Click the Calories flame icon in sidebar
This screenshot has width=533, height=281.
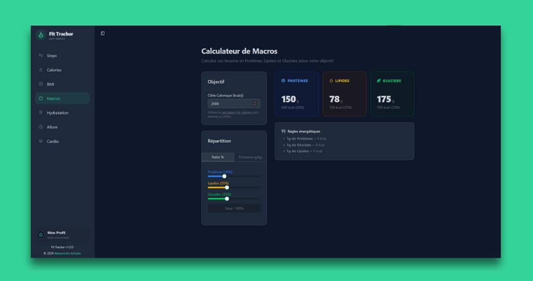pyautogui.click(x=41, y=70)
